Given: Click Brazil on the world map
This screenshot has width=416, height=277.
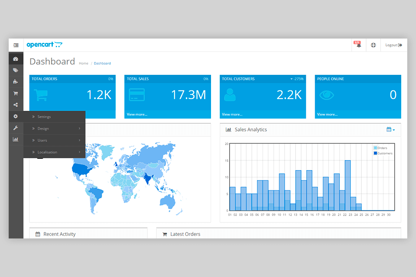Looking at the screenshot, I should click(96, 193).
